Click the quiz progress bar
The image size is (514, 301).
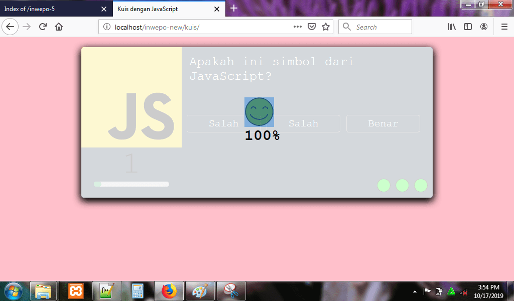pos(132,184)
